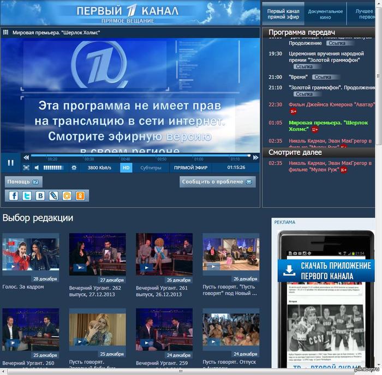
Task: Adjust the volume level bar
Action: (53, 168)
